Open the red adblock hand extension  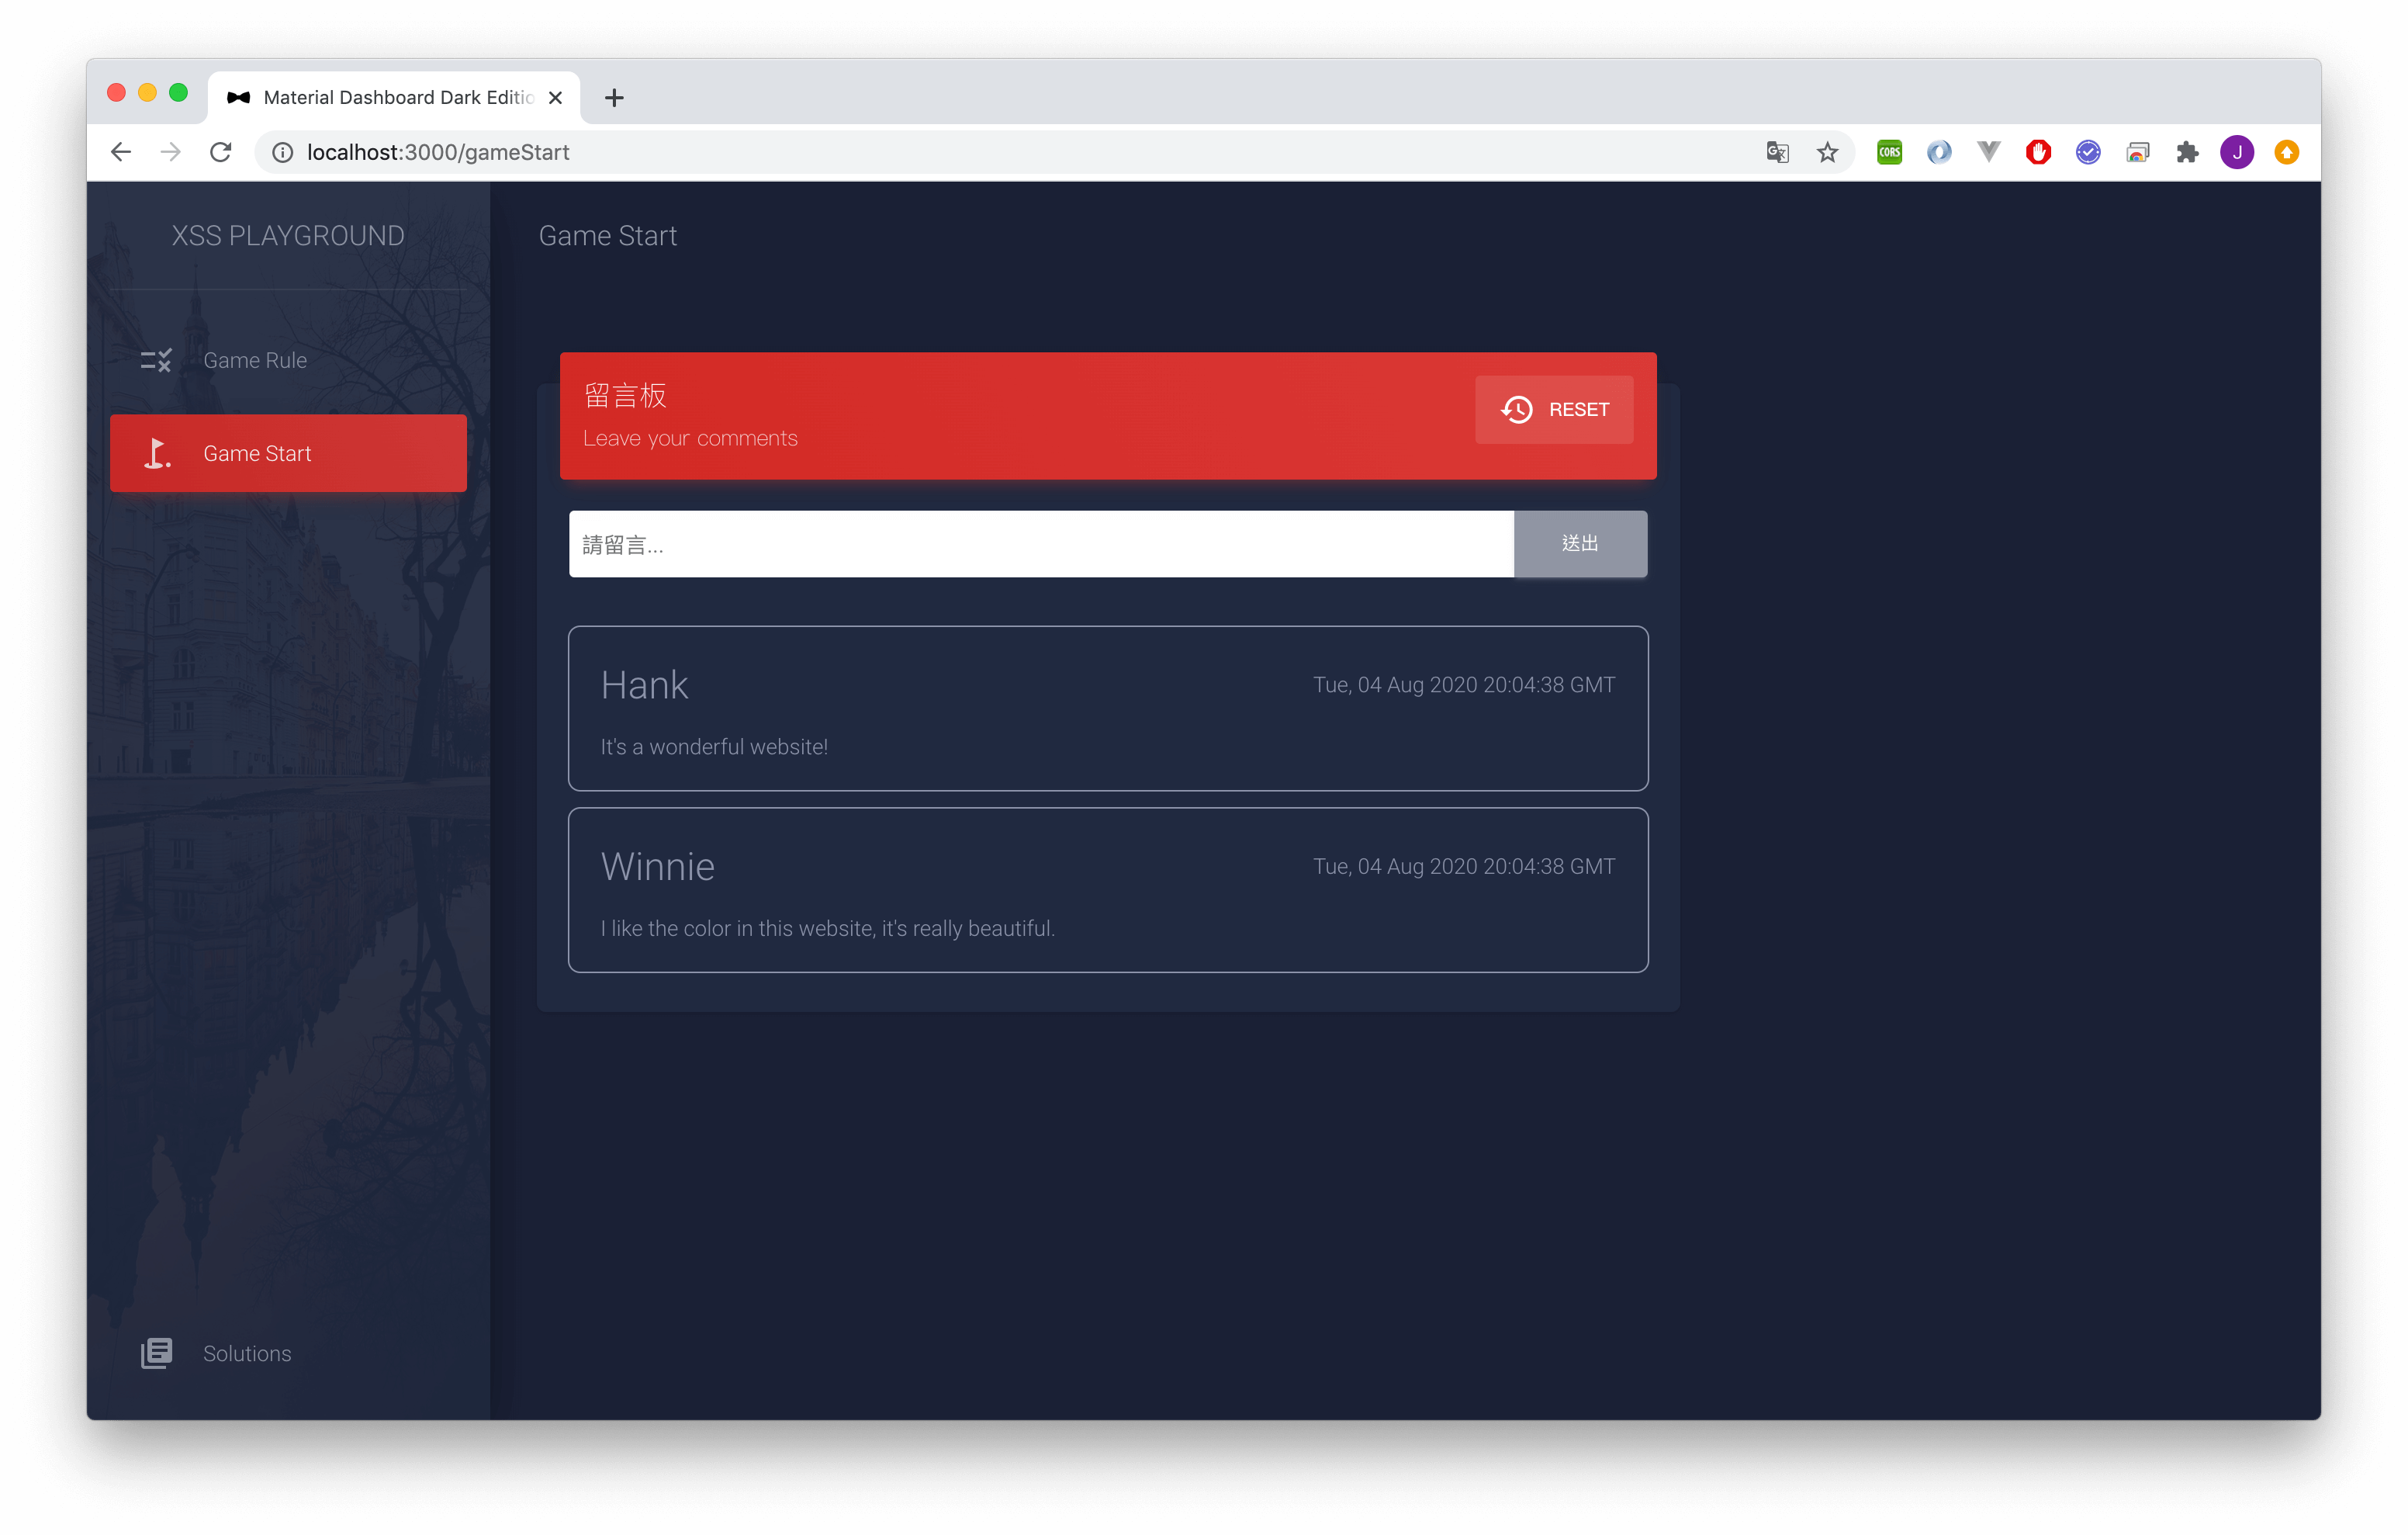click(x=2038, y=152)
